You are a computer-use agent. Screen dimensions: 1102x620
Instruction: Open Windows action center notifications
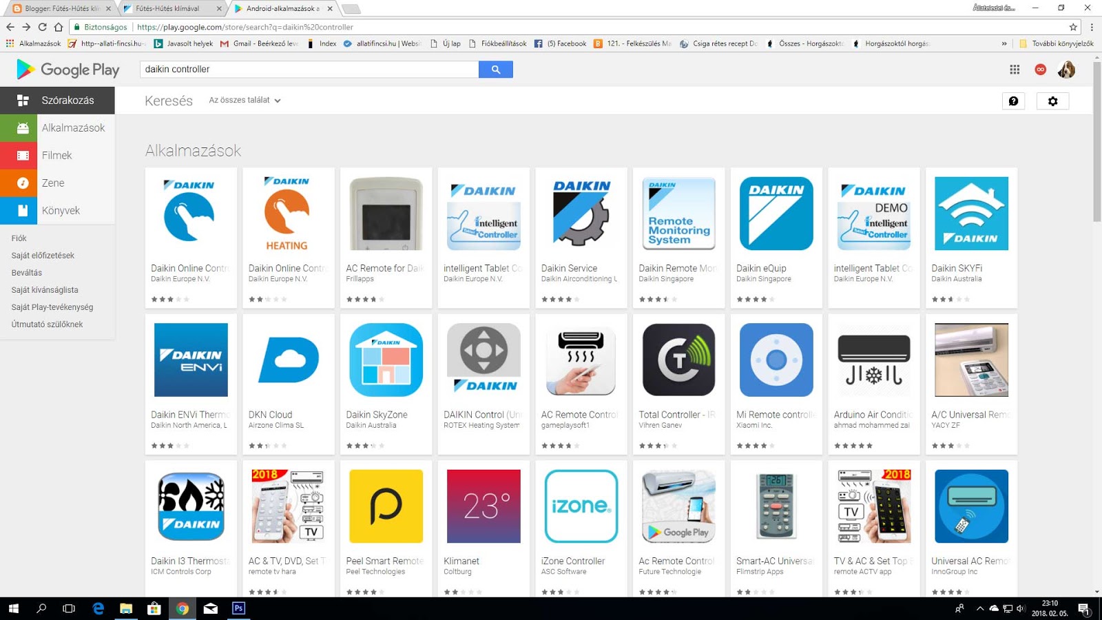(1083, 608)
